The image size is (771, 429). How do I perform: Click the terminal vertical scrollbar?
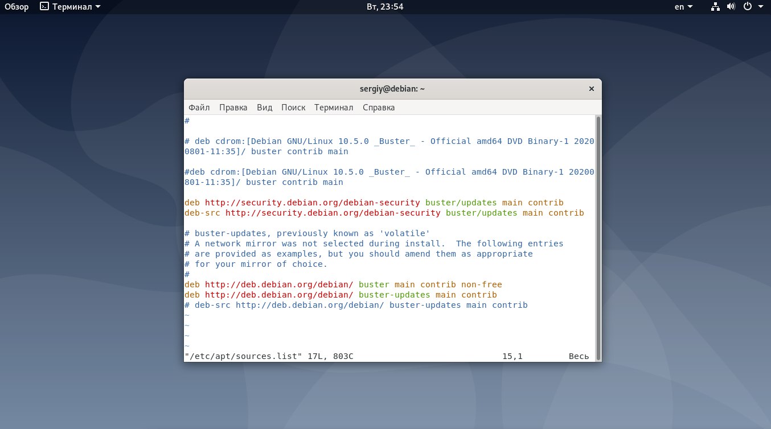pyautogui.click(x=598, y=237)
